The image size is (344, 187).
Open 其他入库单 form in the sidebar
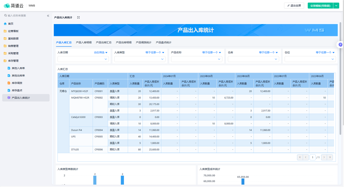tap(18, 68)
